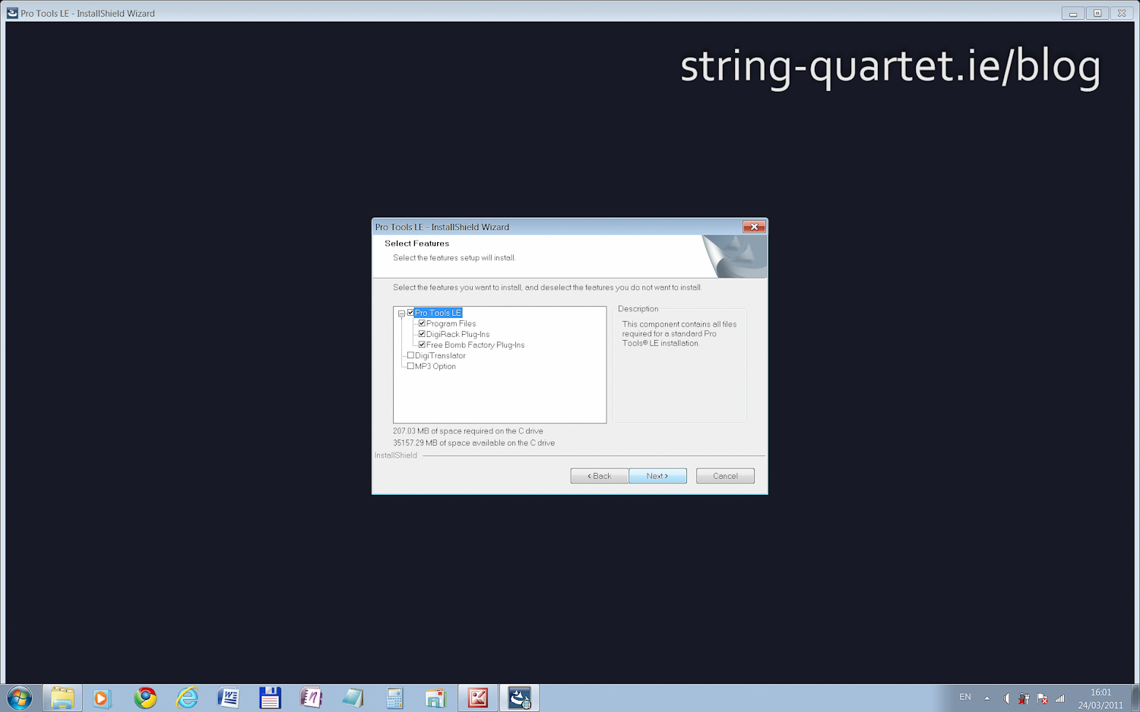Screen dimensions: 1140x712
Task: Open the Notepad taskbar icon
Action: click(x=353, y=698)
